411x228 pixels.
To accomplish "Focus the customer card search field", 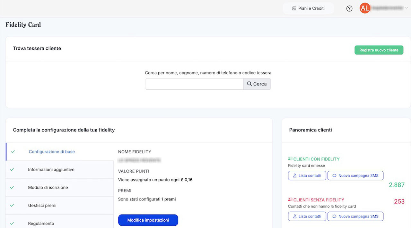I will click(x=194, y=84).
